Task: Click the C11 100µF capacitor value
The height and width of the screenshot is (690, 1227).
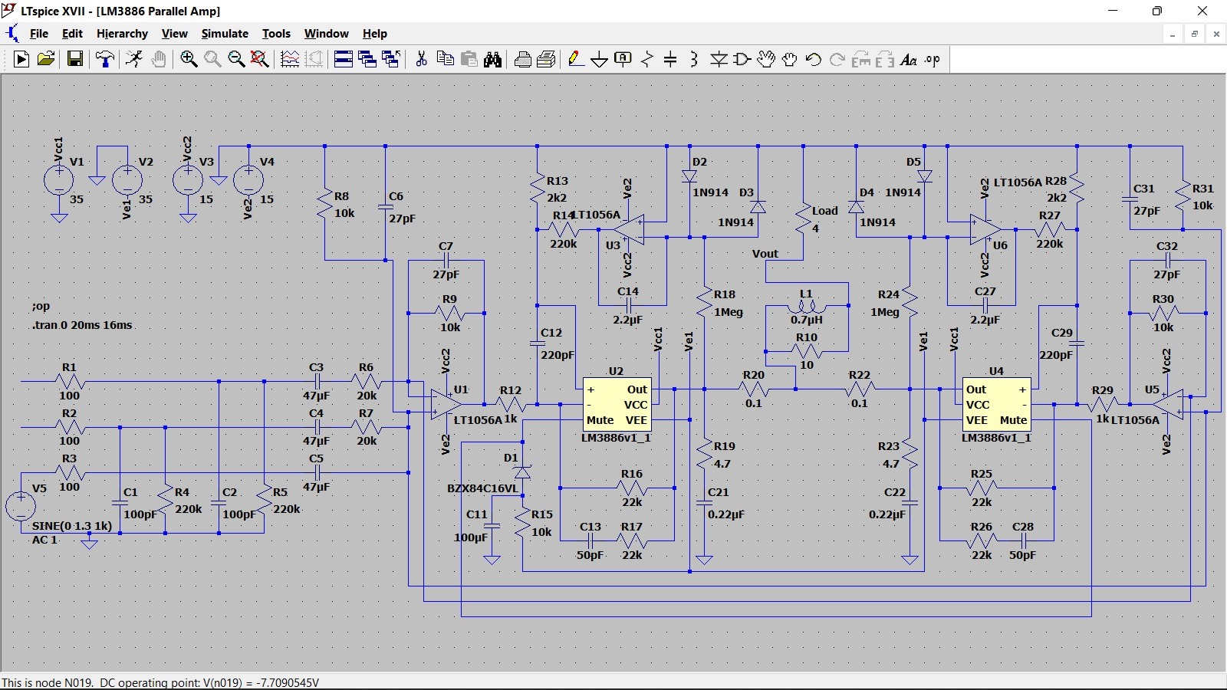Action: click(x=470, y=537)
